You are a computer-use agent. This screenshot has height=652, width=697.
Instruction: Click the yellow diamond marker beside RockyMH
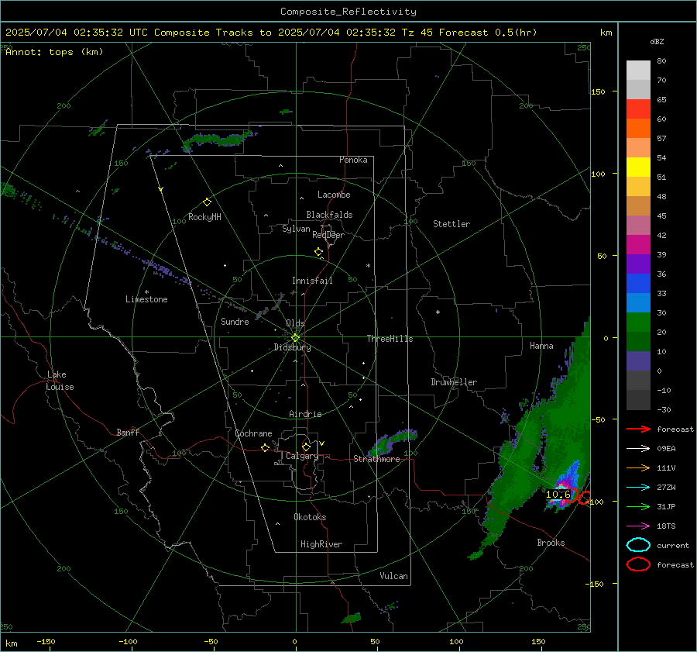(x=207, y=202)
